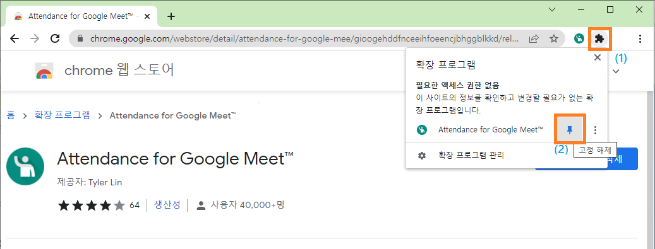
Task: Open Chrome three-dot menu
Action: (640, 39)
